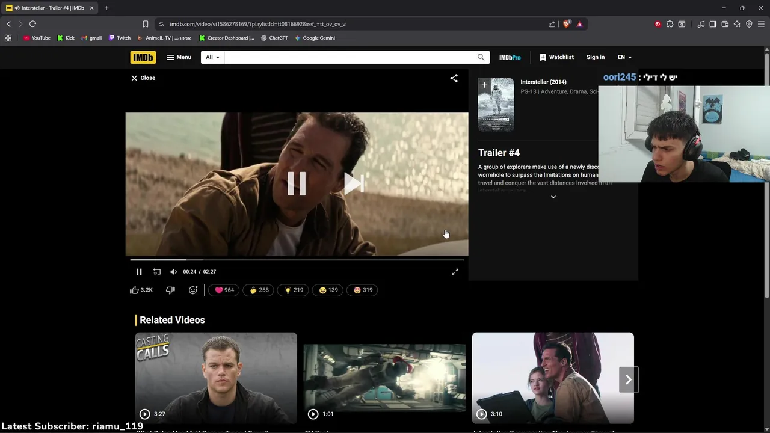Open IMDbPro link
The width and height of the screenshot is (770, 433).
tap(510, 57)
